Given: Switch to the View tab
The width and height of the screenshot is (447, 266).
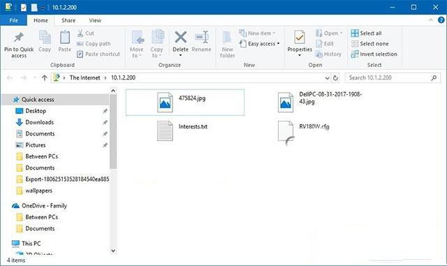Looking at the screenshot, I should 95,20.
